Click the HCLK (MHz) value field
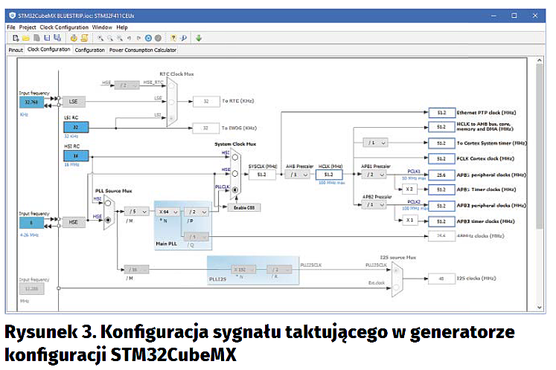 coord(328,175)
